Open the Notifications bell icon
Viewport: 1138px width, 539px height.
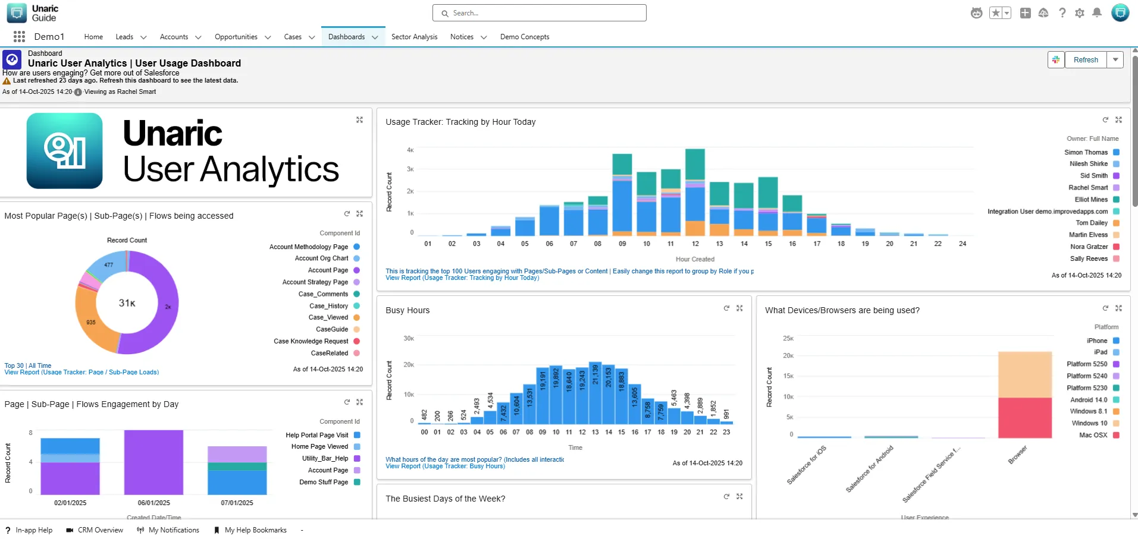pos(1098,13)
